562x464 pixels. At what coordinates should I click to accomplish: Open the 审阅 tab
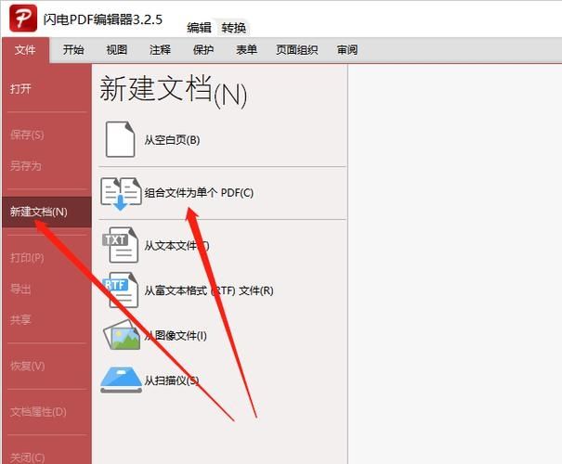346,50
